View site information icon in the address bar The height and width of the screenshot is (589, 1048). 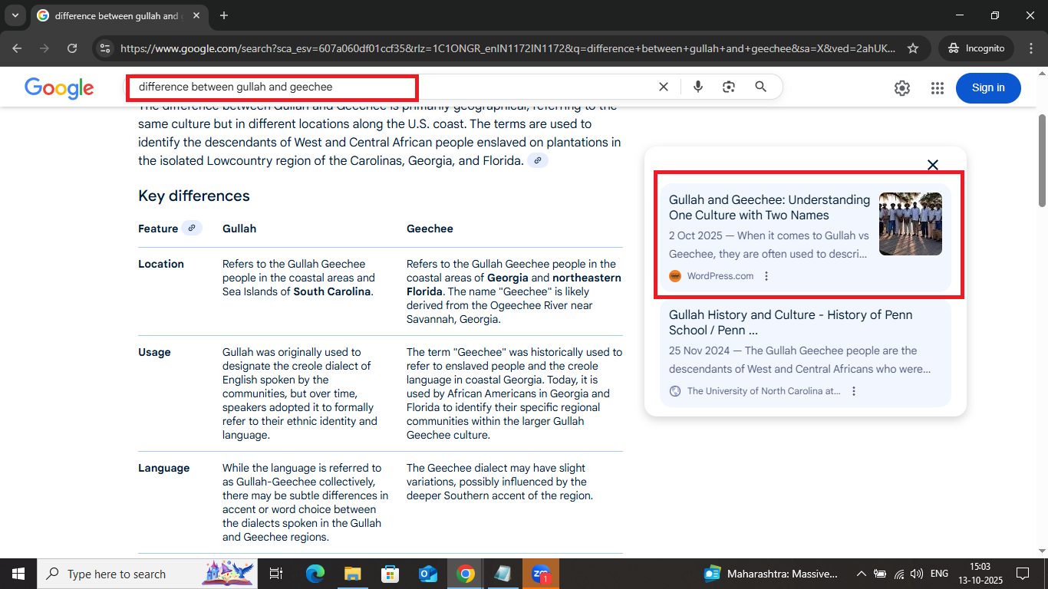[x=104, y=48]
